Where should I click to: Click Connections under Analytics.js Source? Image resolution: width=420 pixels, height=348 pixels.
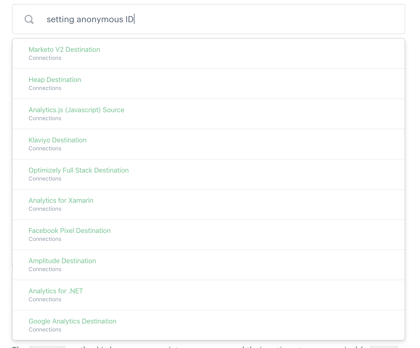tap(45, 118)
